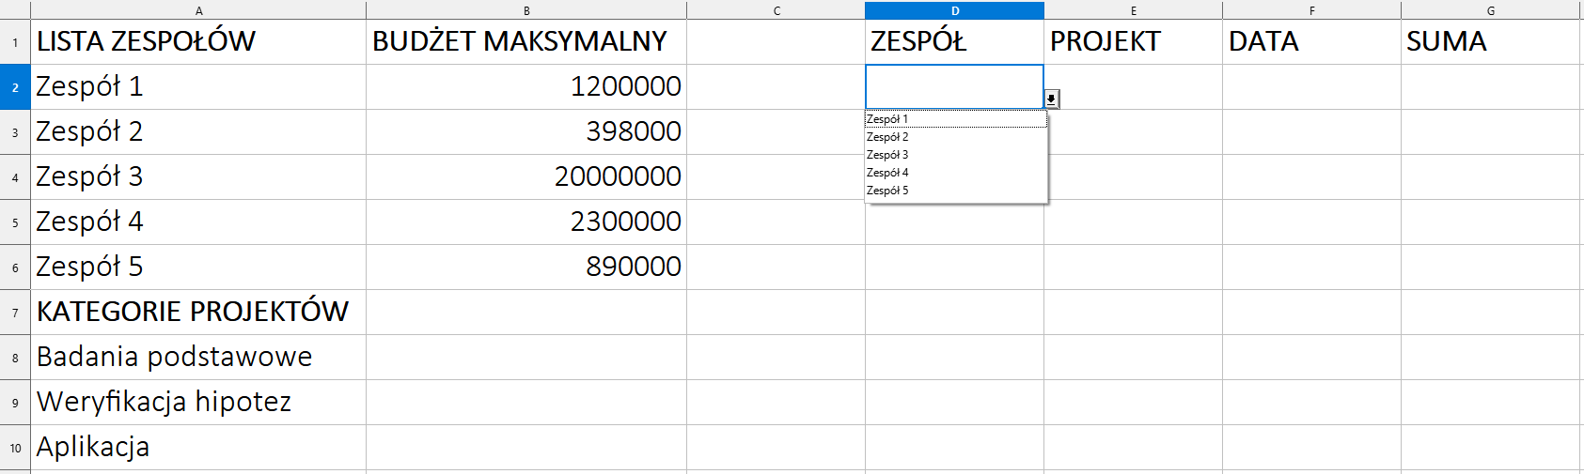
Task: Select 'Zespół 4' in the dropdown list
Action: [x=954, y=173]
